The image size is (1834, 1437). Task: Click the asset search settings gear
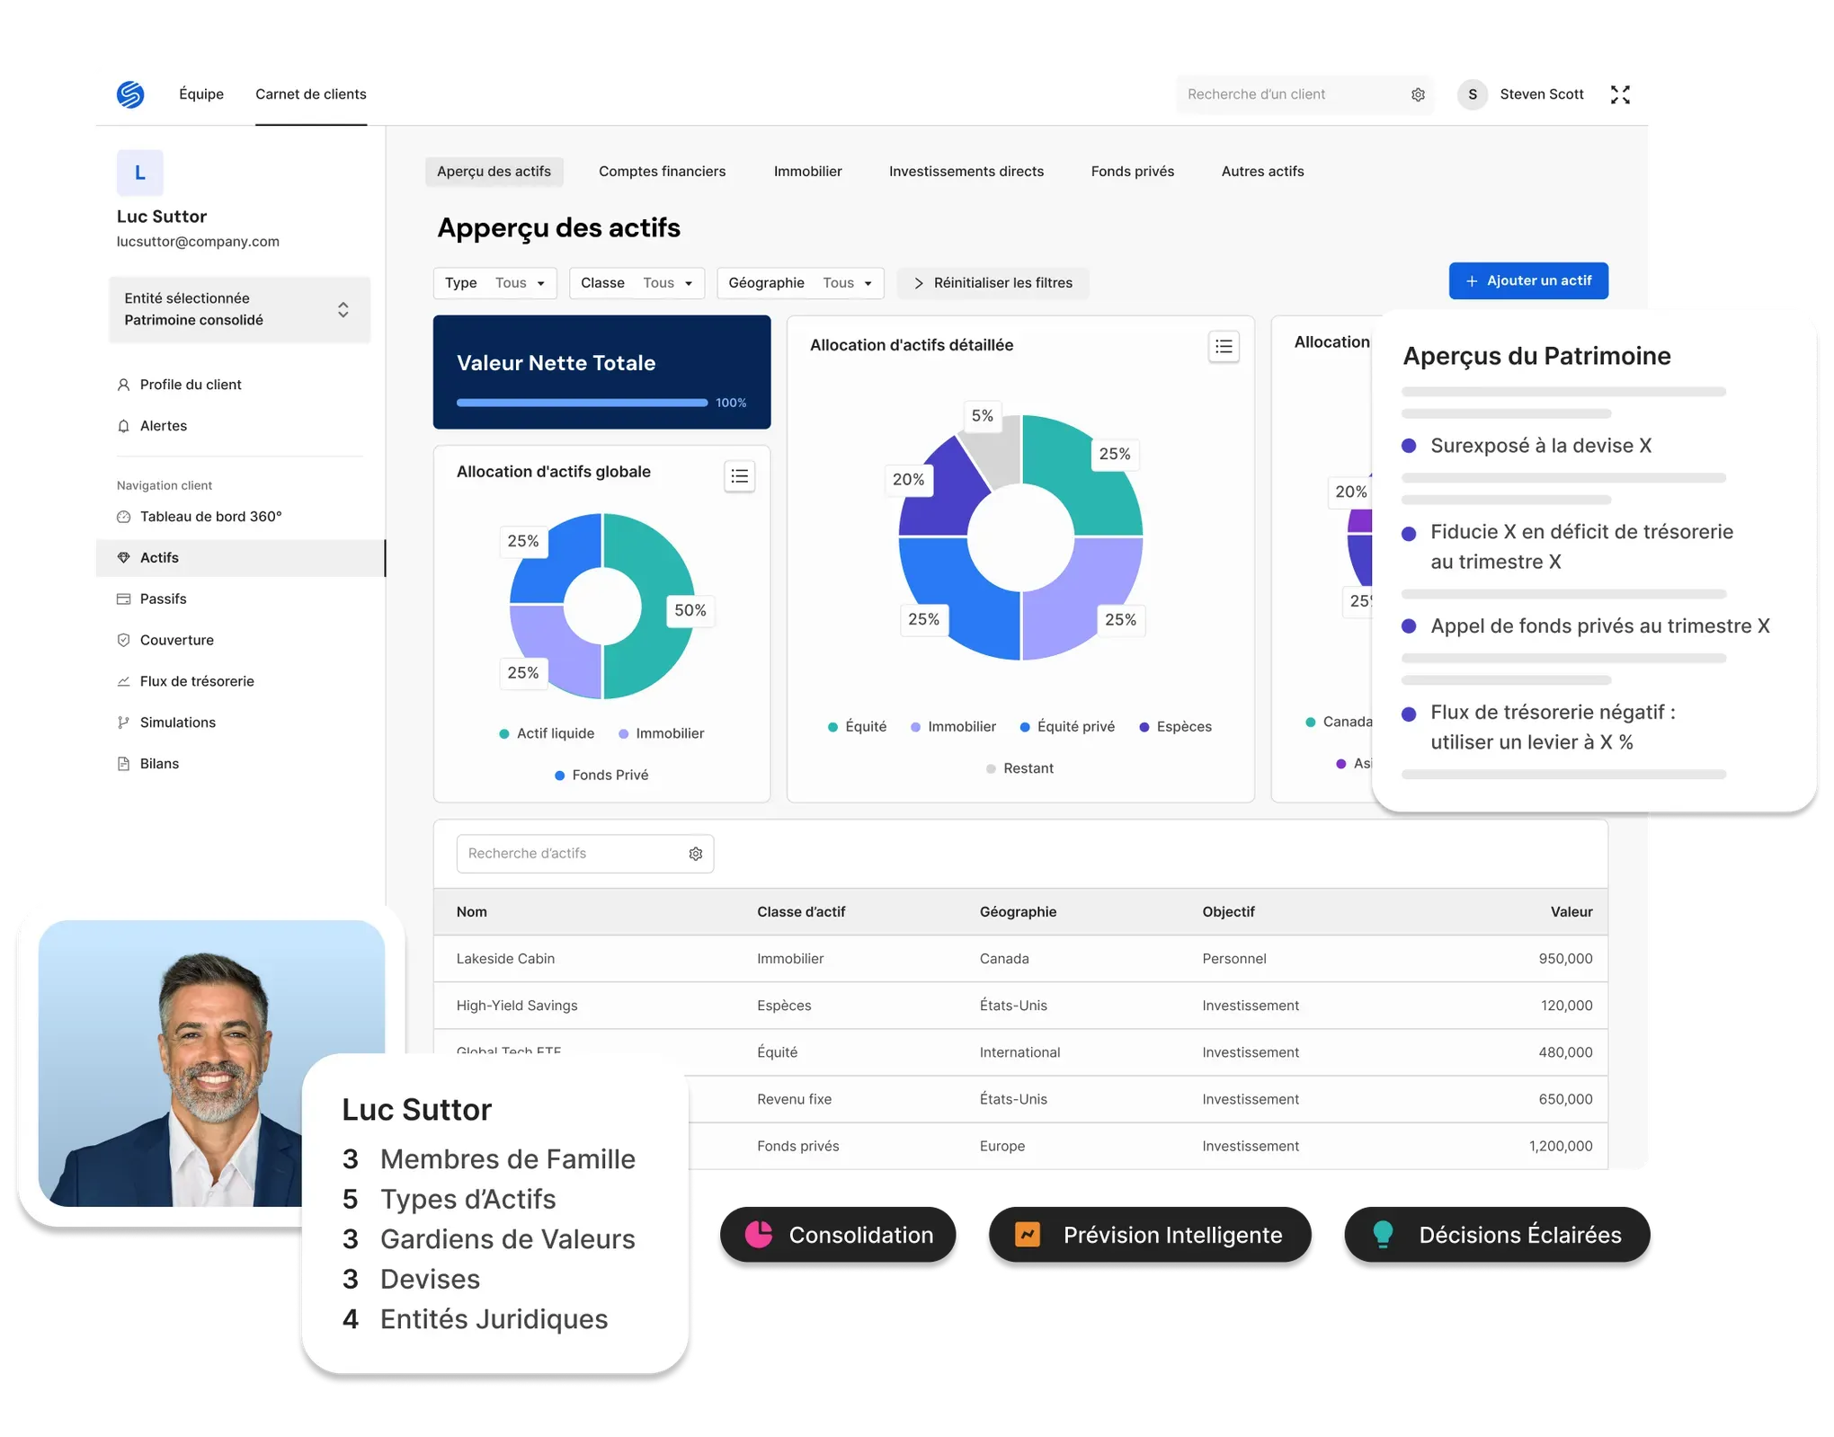pyautogui.click(x=695, y=854)
